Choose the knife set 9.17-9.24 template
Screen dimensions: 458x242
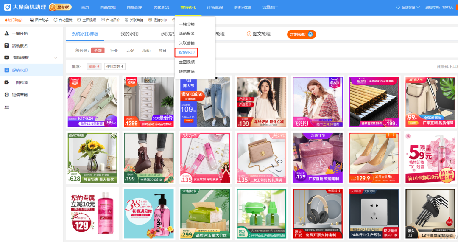coord(92,102)
